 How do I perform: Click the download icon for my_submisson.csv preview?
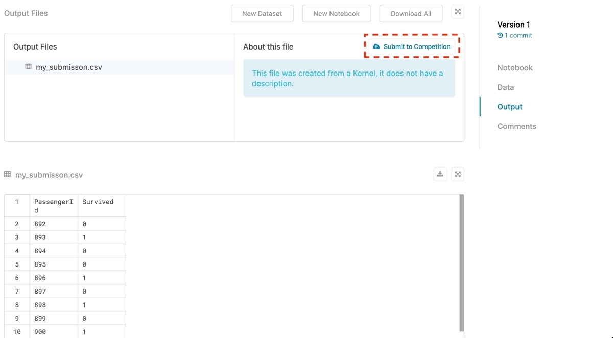pyautogui.click(x=440, y=174)
